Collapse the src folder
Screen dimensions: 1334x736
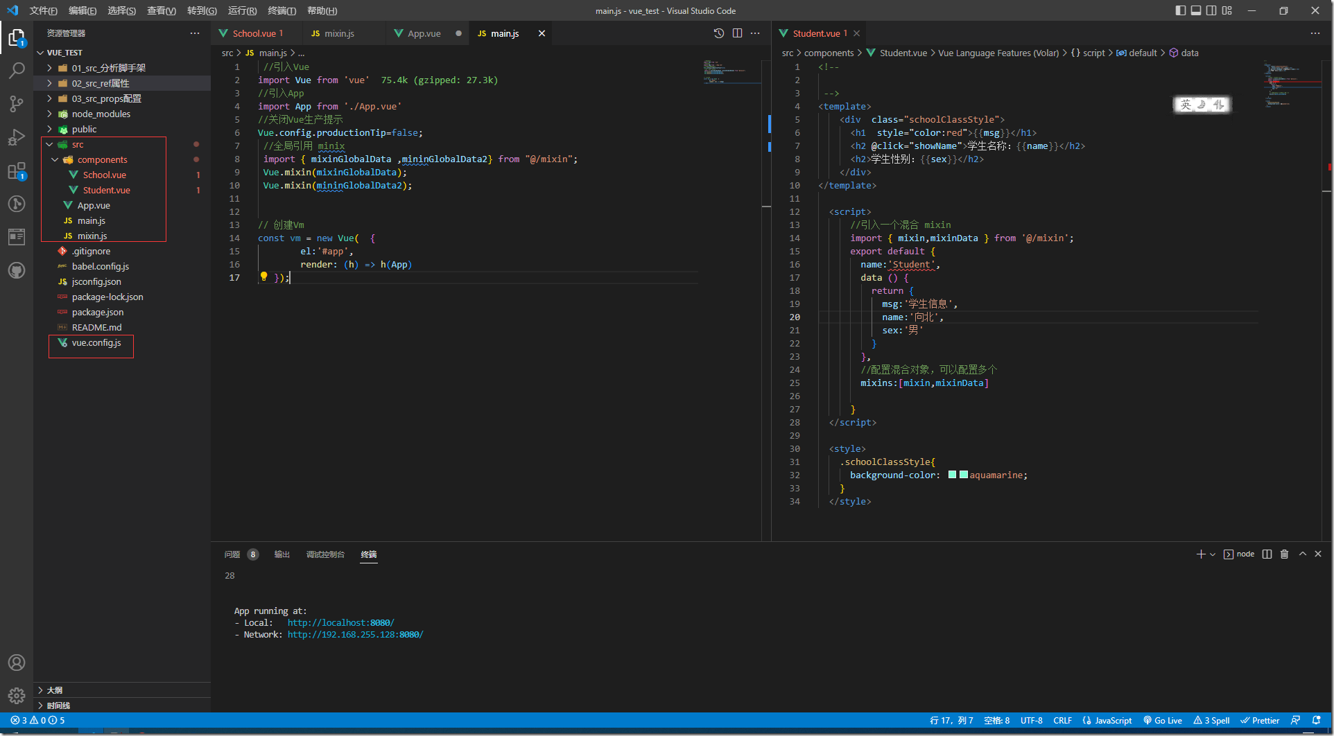coord(50,144)
